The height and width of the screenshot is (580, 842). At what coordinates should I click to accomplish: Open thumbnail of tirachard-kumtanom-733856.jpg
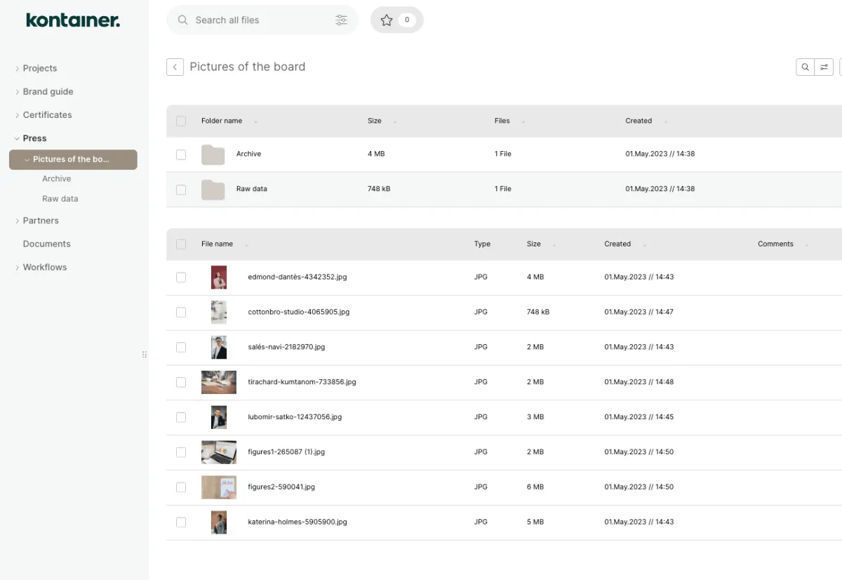(219, 383)
